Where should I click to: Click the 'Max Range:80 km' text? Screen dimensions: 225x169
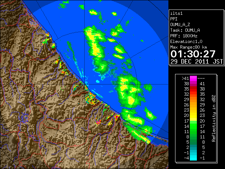click(x=188, y=47)
